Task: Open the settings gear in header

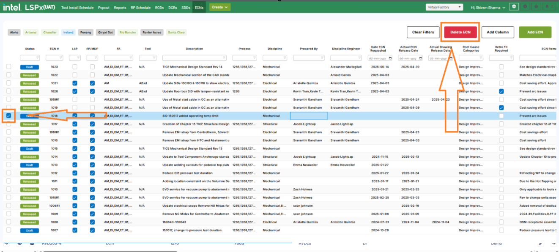Action: coord(514,7)
